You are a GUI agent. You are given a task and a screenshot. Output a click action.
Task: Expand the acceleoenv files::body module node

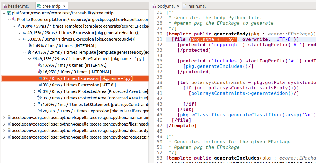click(4, 131)
